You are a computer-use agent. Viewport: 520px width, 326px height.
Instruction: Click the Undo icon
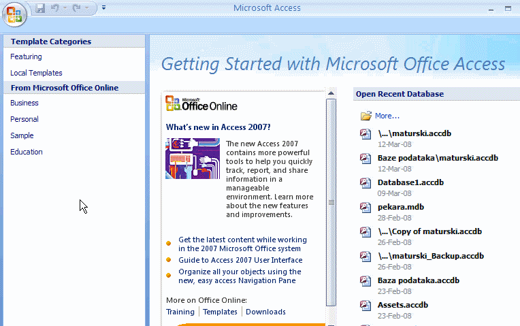pos(55,8)
